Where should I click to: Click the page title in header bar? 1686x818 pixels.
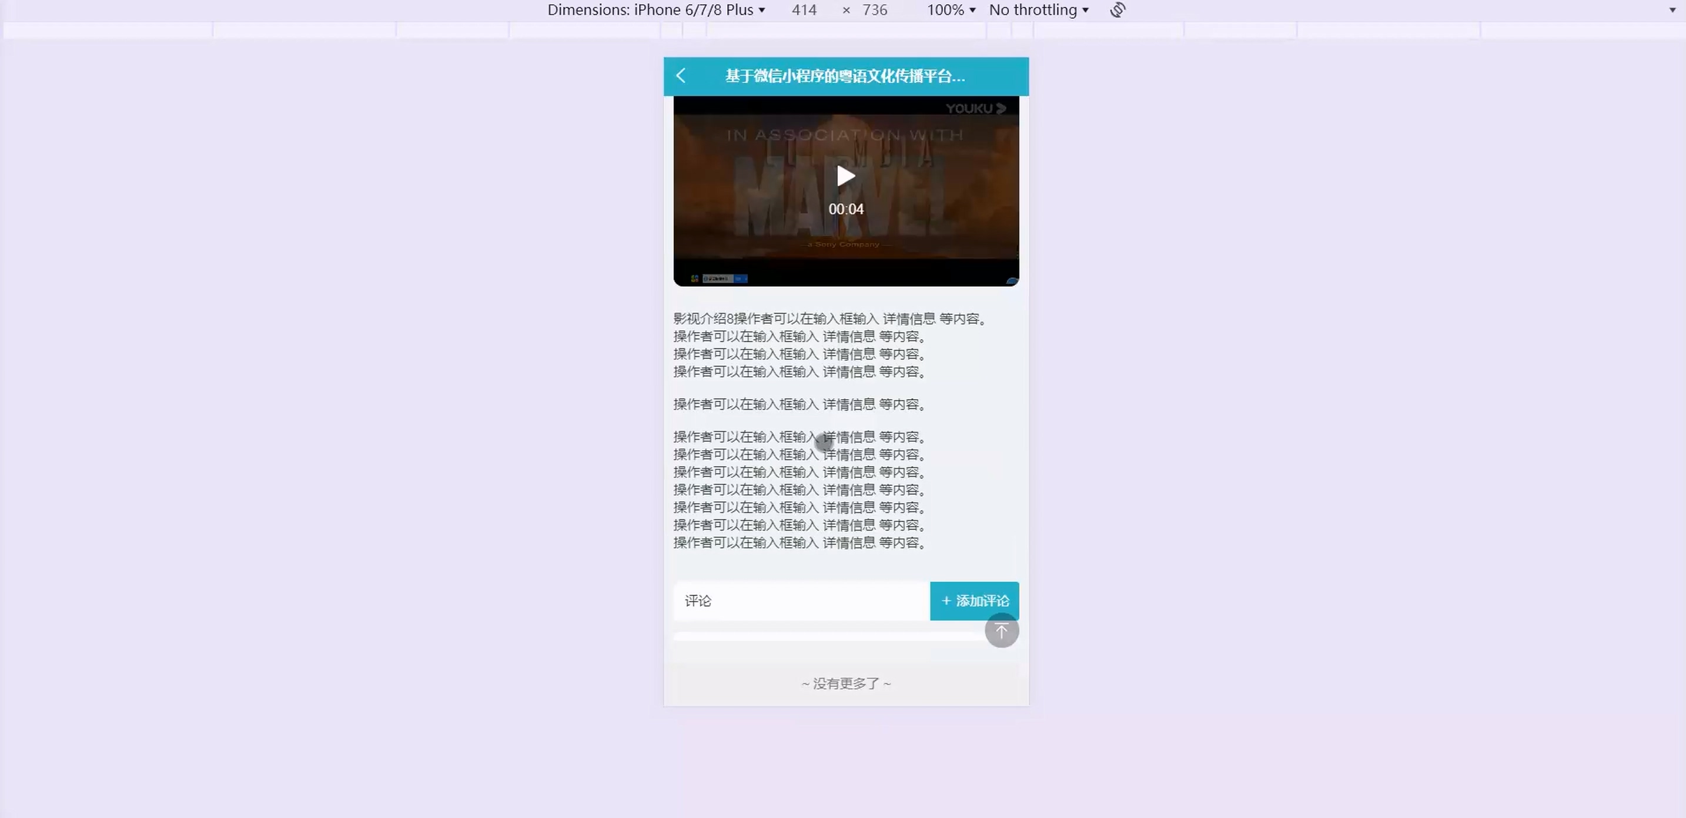pyautogui.click(x=844, y=76)
